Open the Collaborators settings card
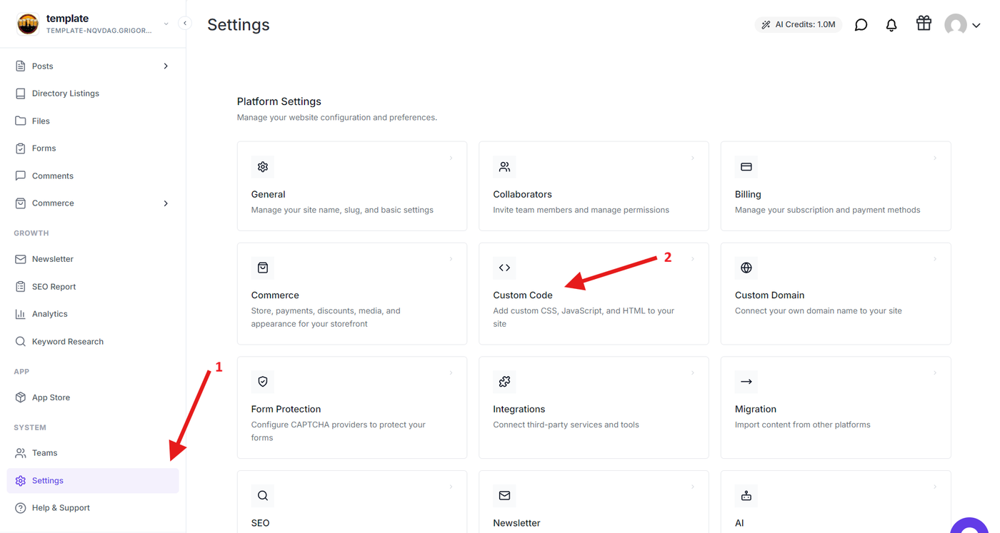This screenshot has width=1000, height=533. (594, 186)
